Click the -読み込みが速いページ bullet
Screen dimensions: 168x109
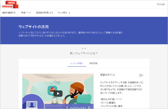coord(111,99)
